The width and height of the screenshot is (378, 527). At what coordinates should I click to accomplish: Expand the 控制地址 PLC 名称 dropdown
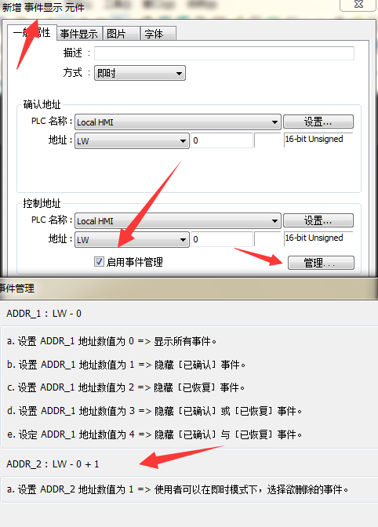click(x=178, y=221)
